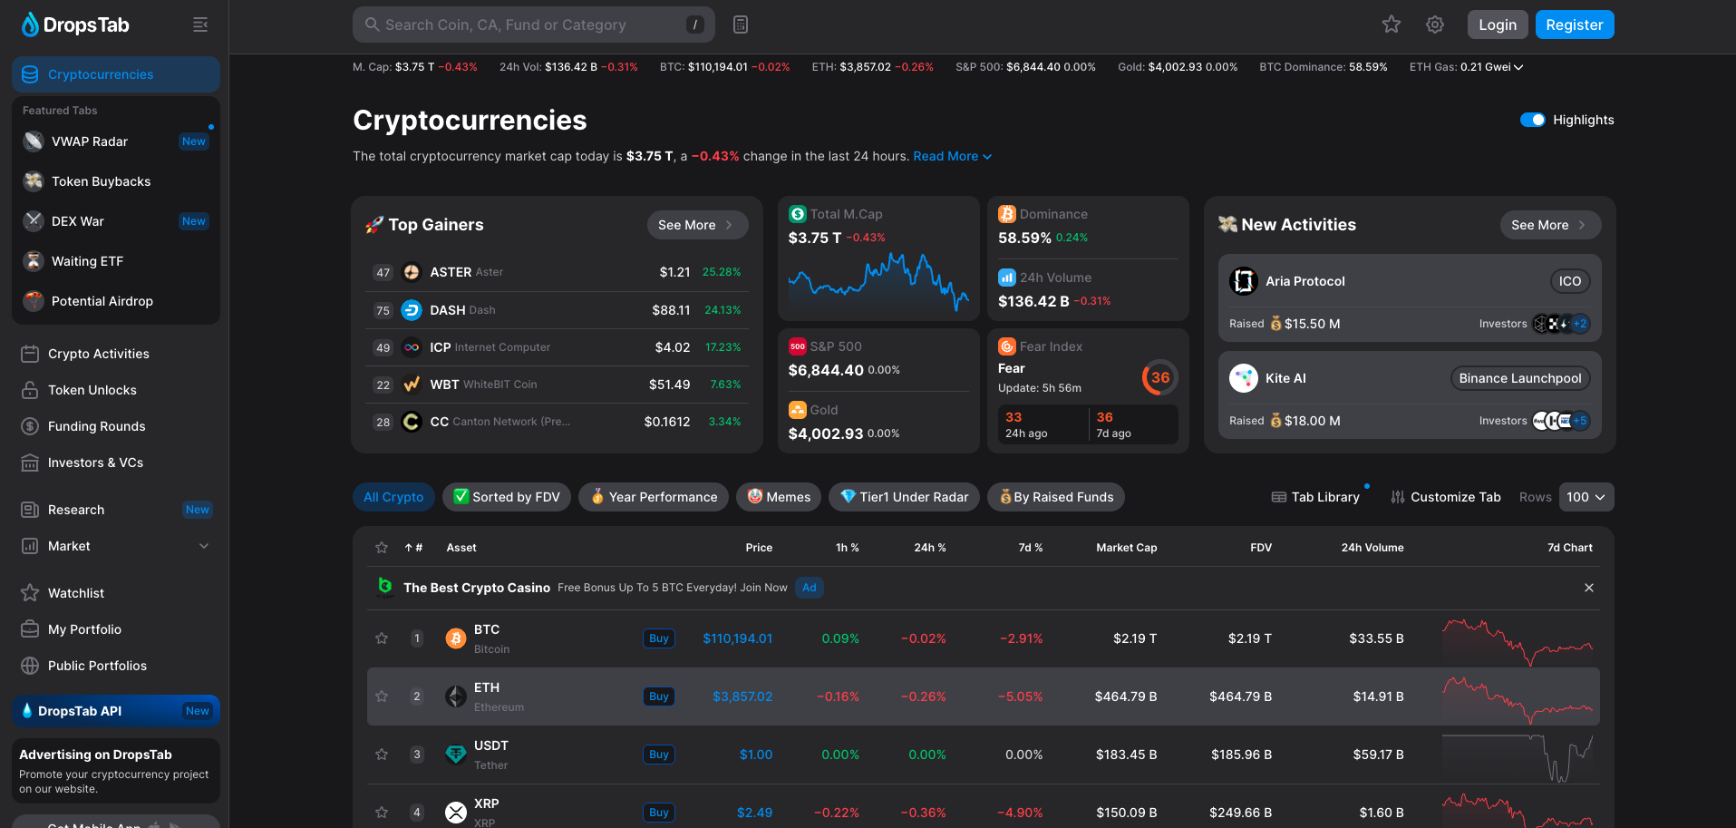Open the Total M.Cap chart
The width and height of the screenshot is (1736, 828).
click(878, 284)
